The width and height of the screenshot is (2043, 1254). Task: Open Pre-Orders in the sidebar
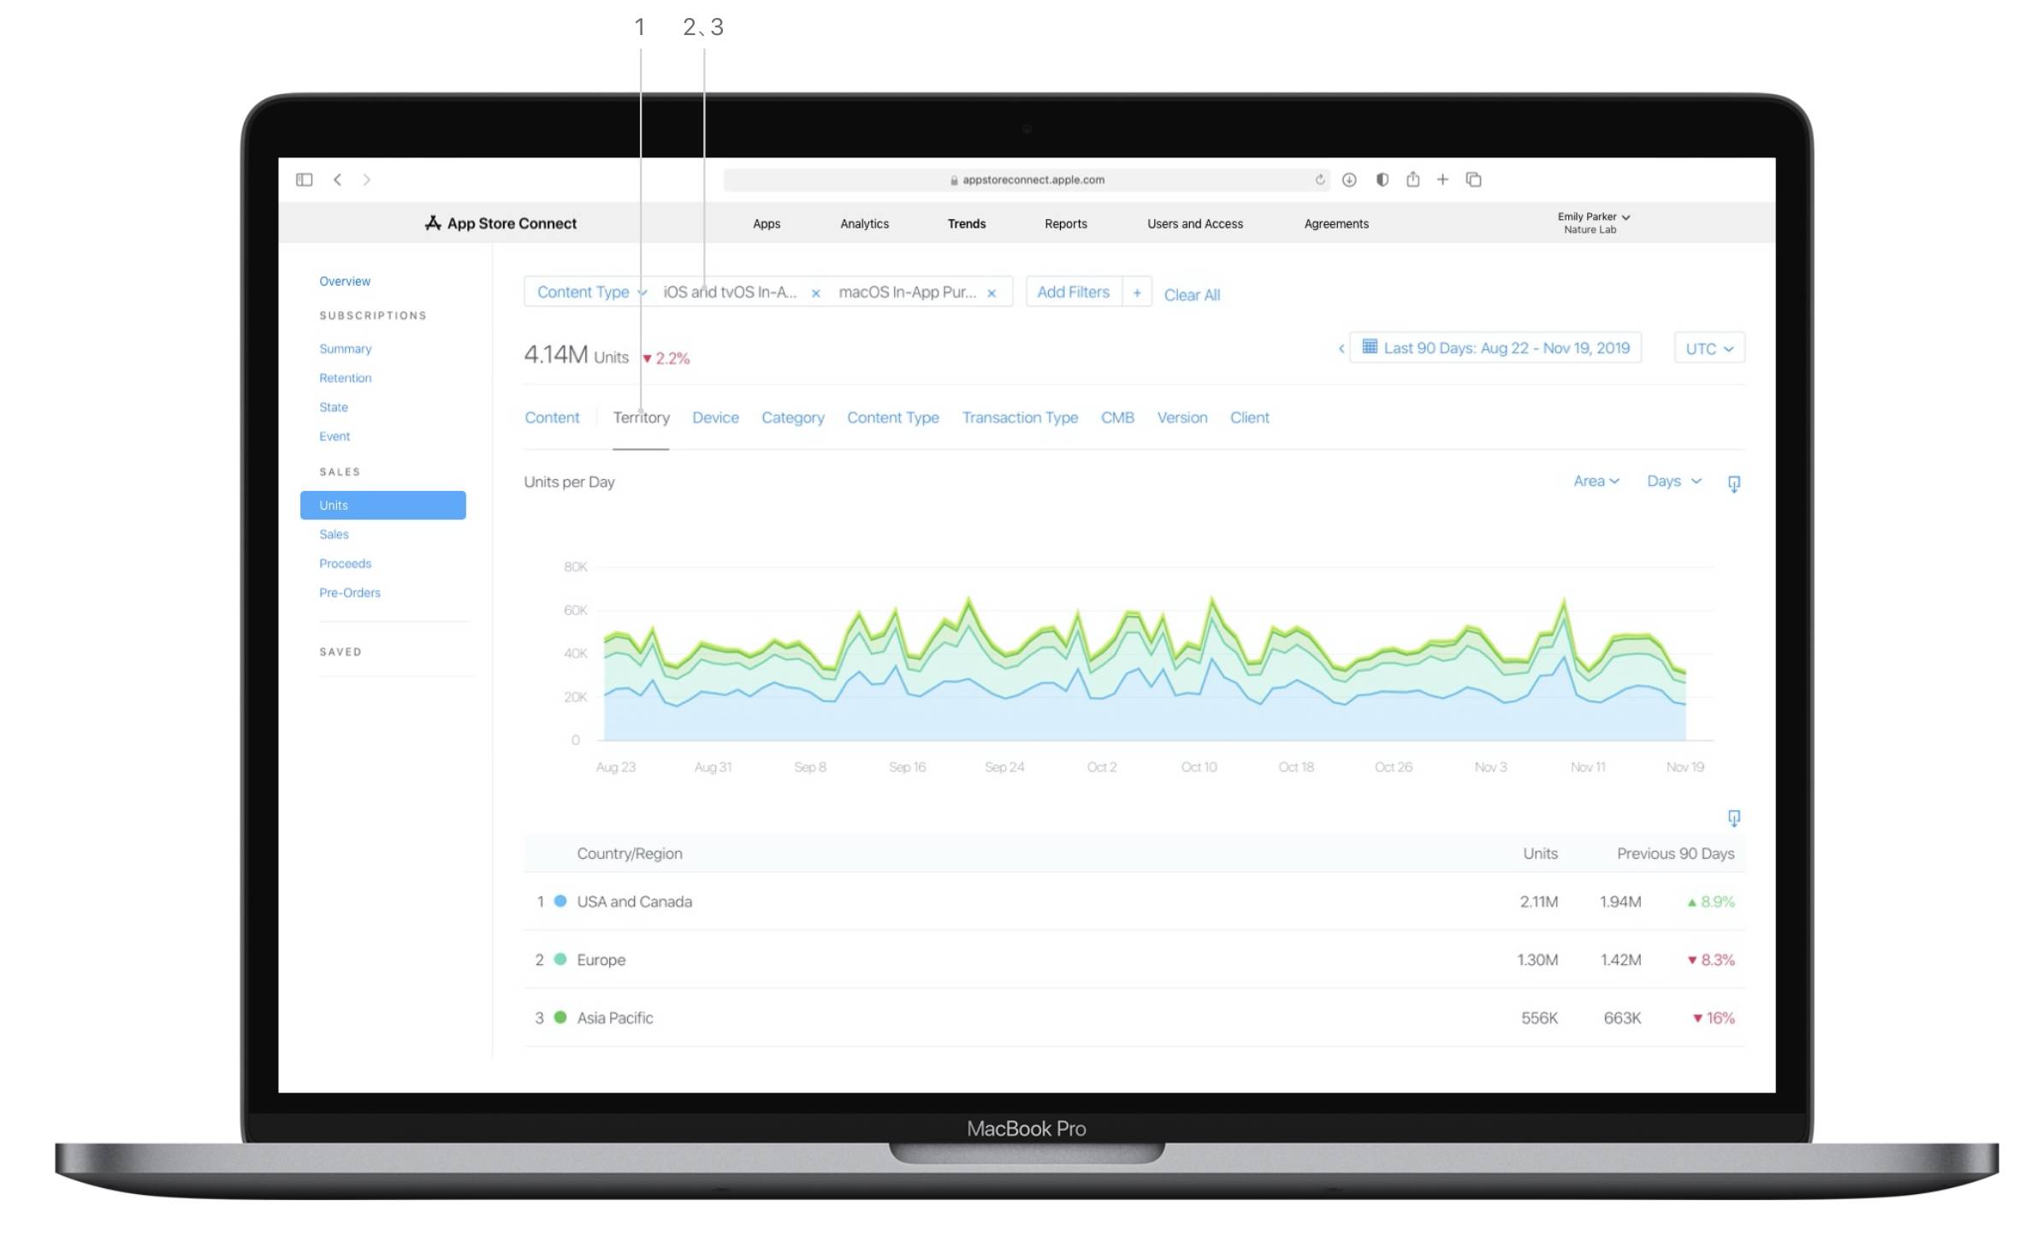point(350,593)
